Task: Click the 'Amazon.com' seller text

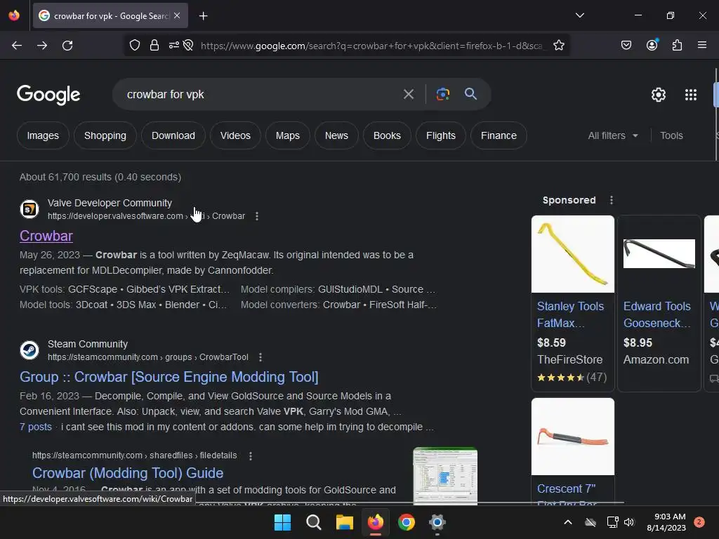Action: tap(657, 360)
